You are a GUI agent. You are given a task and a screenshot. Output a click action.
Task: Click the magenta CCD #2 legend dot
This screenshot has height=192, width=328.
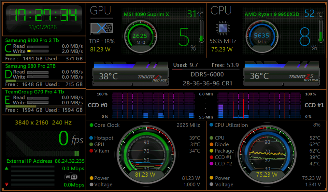point(212,164)
